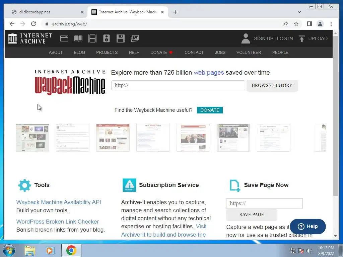Bookmark this page with star

296,24
